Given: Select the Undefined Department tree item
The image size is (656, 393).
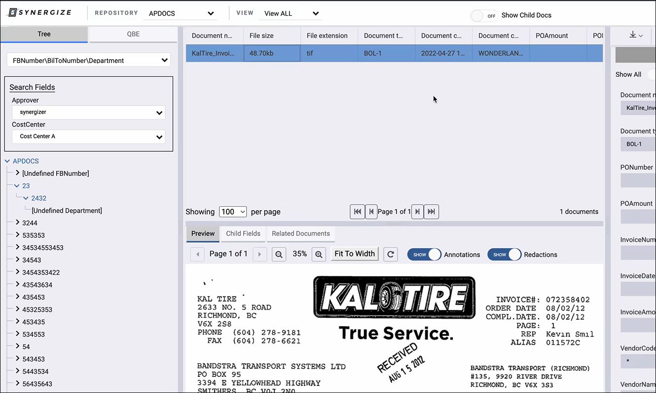Looking at the screenshot, I should pyautogui.click(x=67, y=211).
